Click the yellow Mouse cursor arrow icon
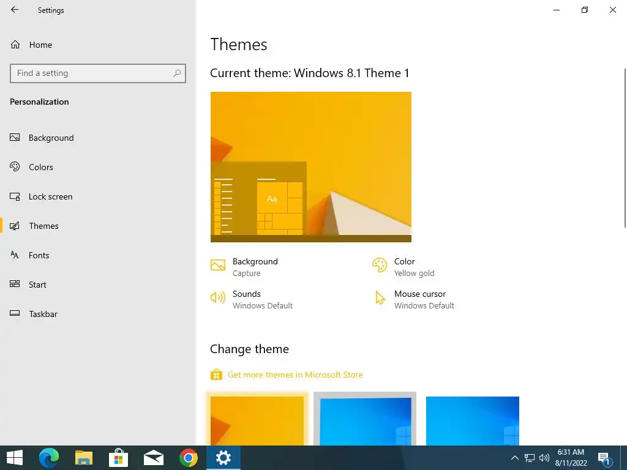Viewport: 627px width, 470px height. click(x=380, y=298)
